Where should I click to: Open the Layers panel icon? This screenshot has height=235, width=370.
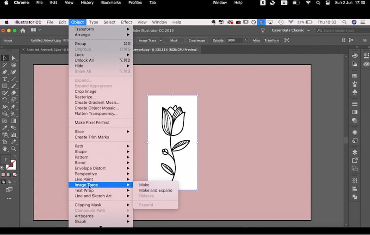[354, 152]
